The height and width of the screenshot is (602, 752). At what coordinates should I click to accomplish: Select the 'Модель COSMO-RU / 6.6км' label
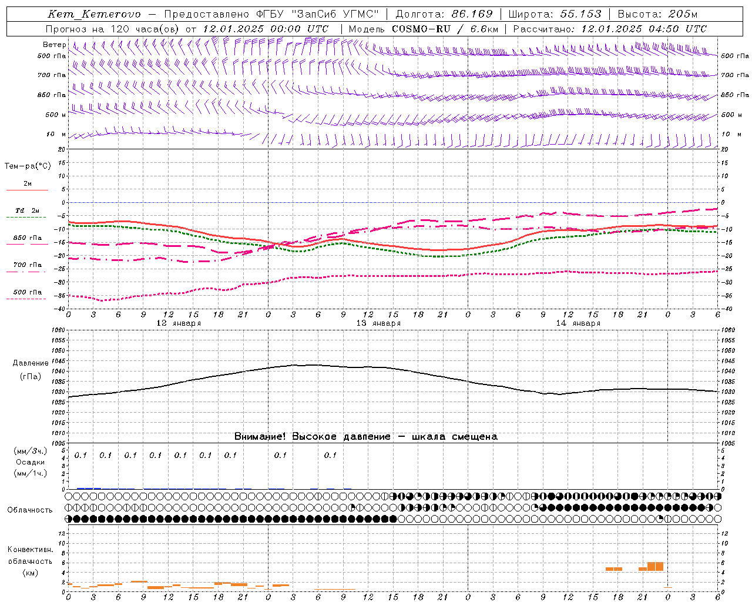pyautogui.click(x=423, y=29)
